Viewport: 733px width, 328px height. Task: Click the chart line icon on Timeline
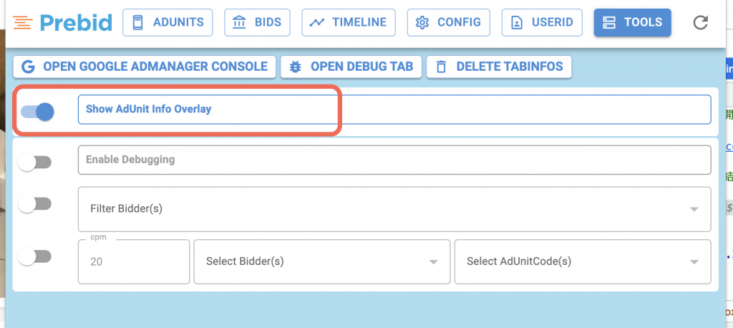pyautogui.click(x=317, y=22)
